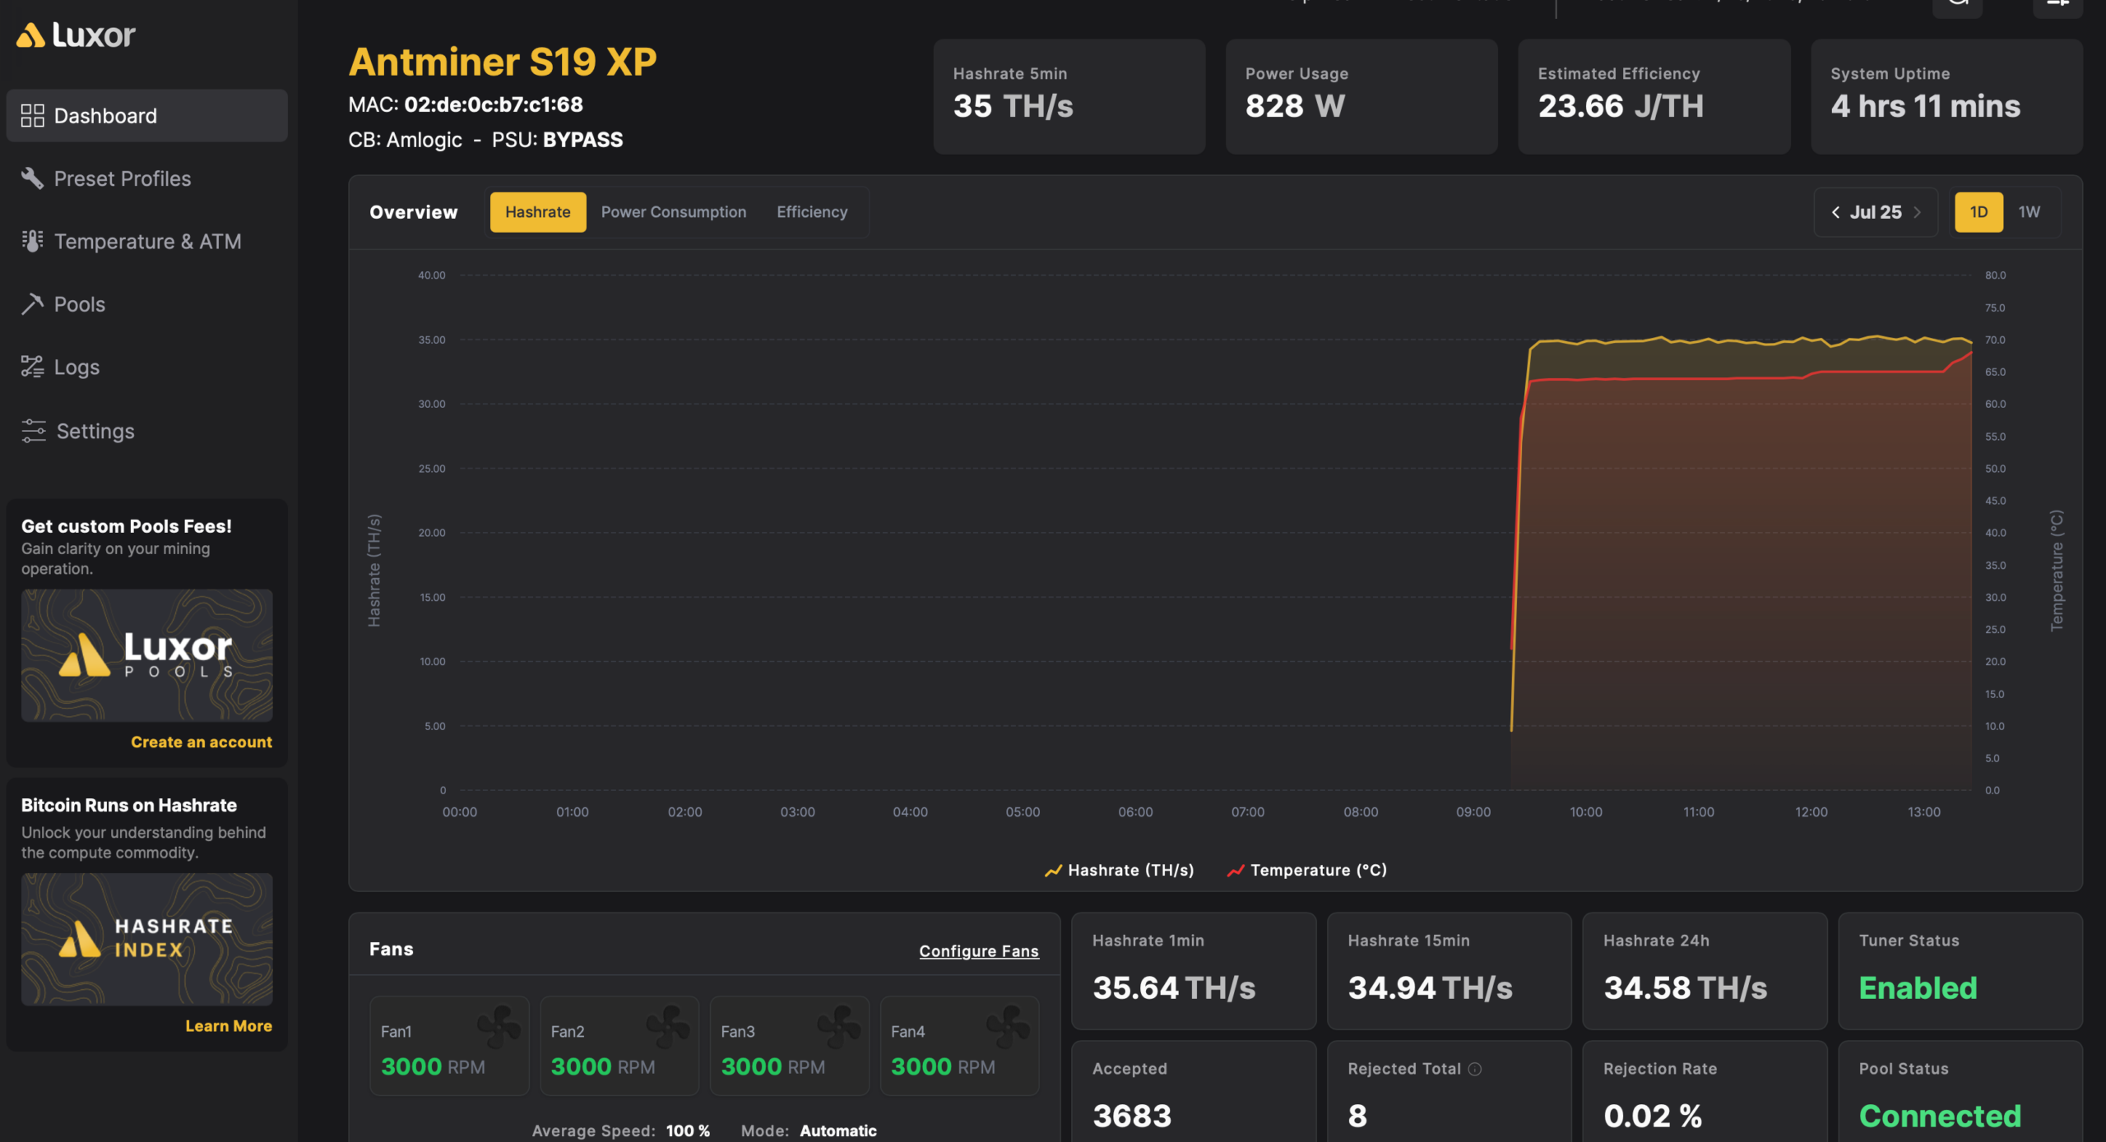Viewport: 2106px width, 1142px height.
Task: Toggle Temperature (°C) series in chart legend
Action: pos(1306,870)
